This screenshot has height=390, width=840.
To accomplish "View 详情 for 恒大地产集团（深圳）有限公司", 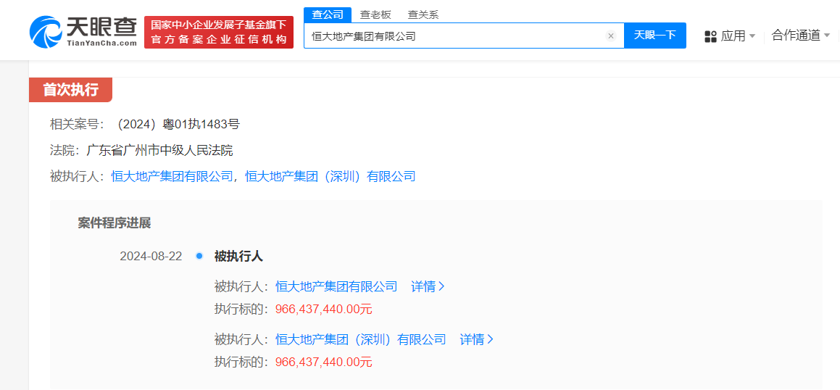I will click(x=476, y=339).
